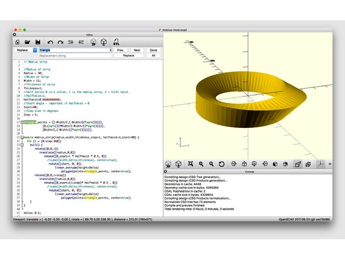Click console line 'Compile and preview finished.'
The image size is (345, 259).
coord(185,205)
